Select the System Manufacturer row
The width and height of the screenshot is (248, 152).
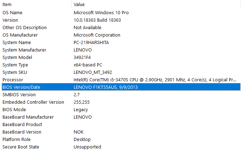tap(24, 50)
